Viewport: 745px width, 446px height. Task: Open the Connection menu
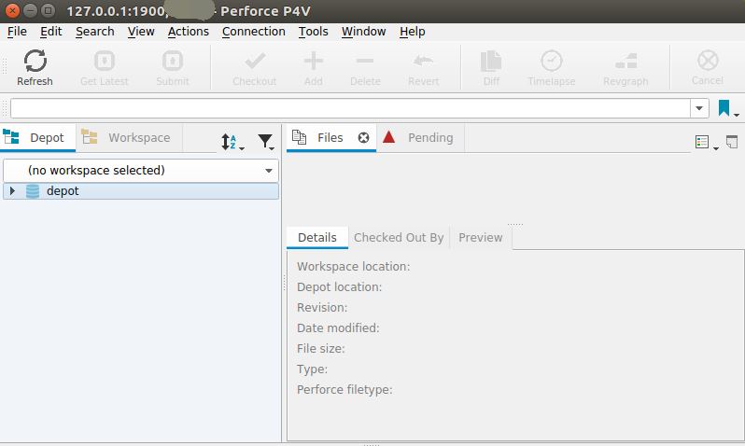pyautogui.click(x=254, y=32)
